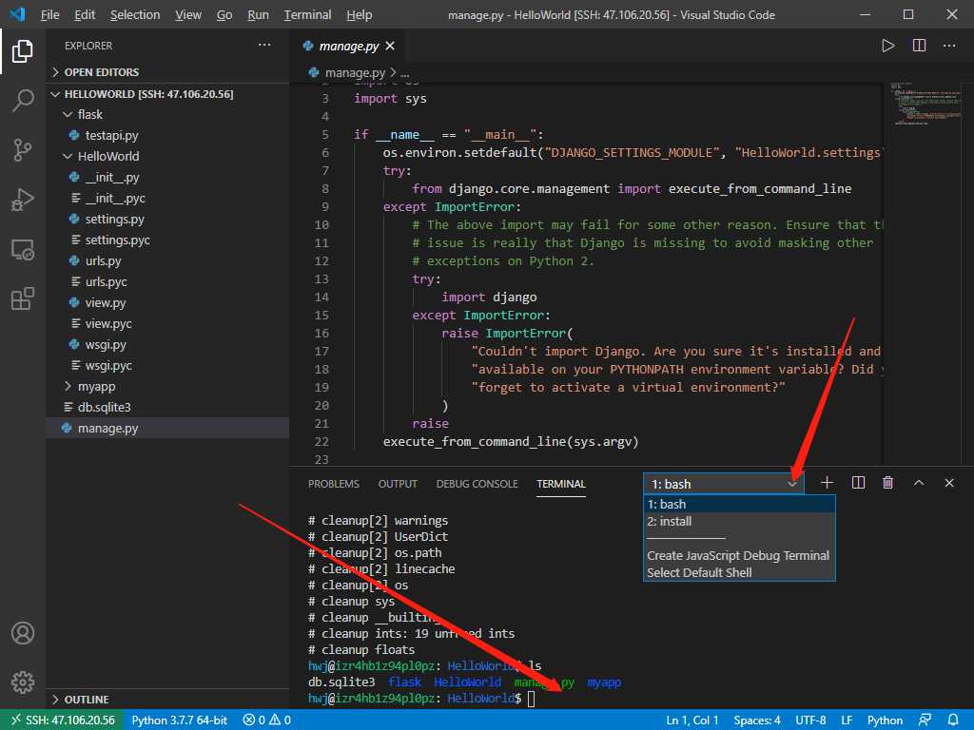Expand the Open Editors section
974x730 pixels.
[x=167, y=72]
